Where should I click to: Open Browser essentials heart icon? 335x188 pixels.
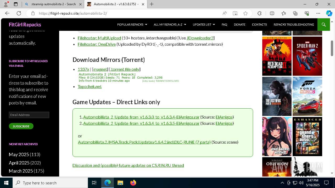(x=307, y=13)
